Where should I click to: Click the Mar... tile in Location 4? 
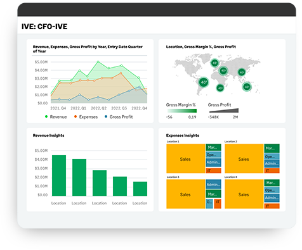coord(272,183)
